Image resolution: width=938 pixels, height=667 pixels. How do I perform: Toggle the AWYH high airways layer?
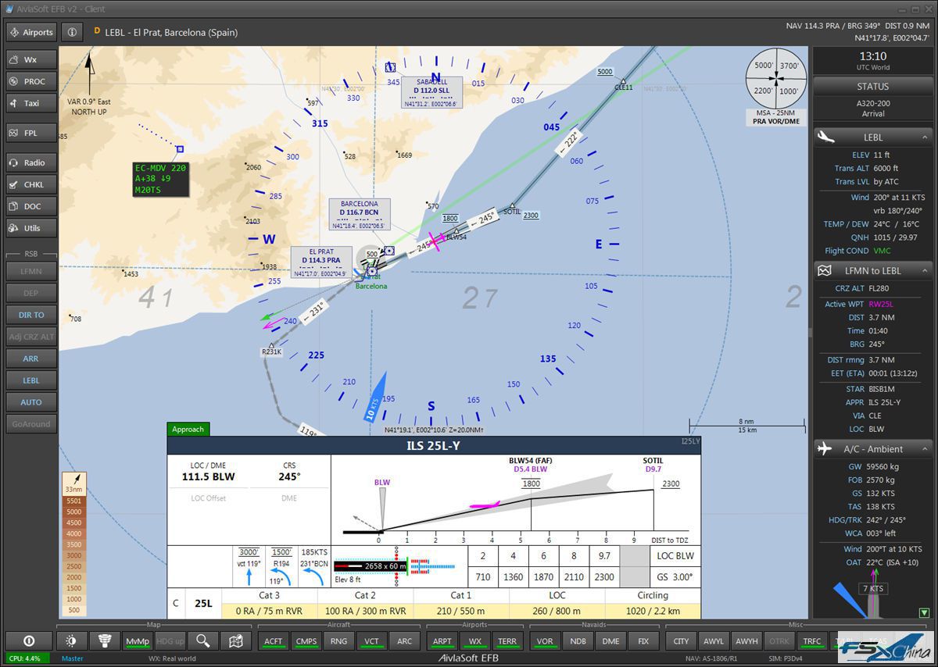click(x=747, y=641)
